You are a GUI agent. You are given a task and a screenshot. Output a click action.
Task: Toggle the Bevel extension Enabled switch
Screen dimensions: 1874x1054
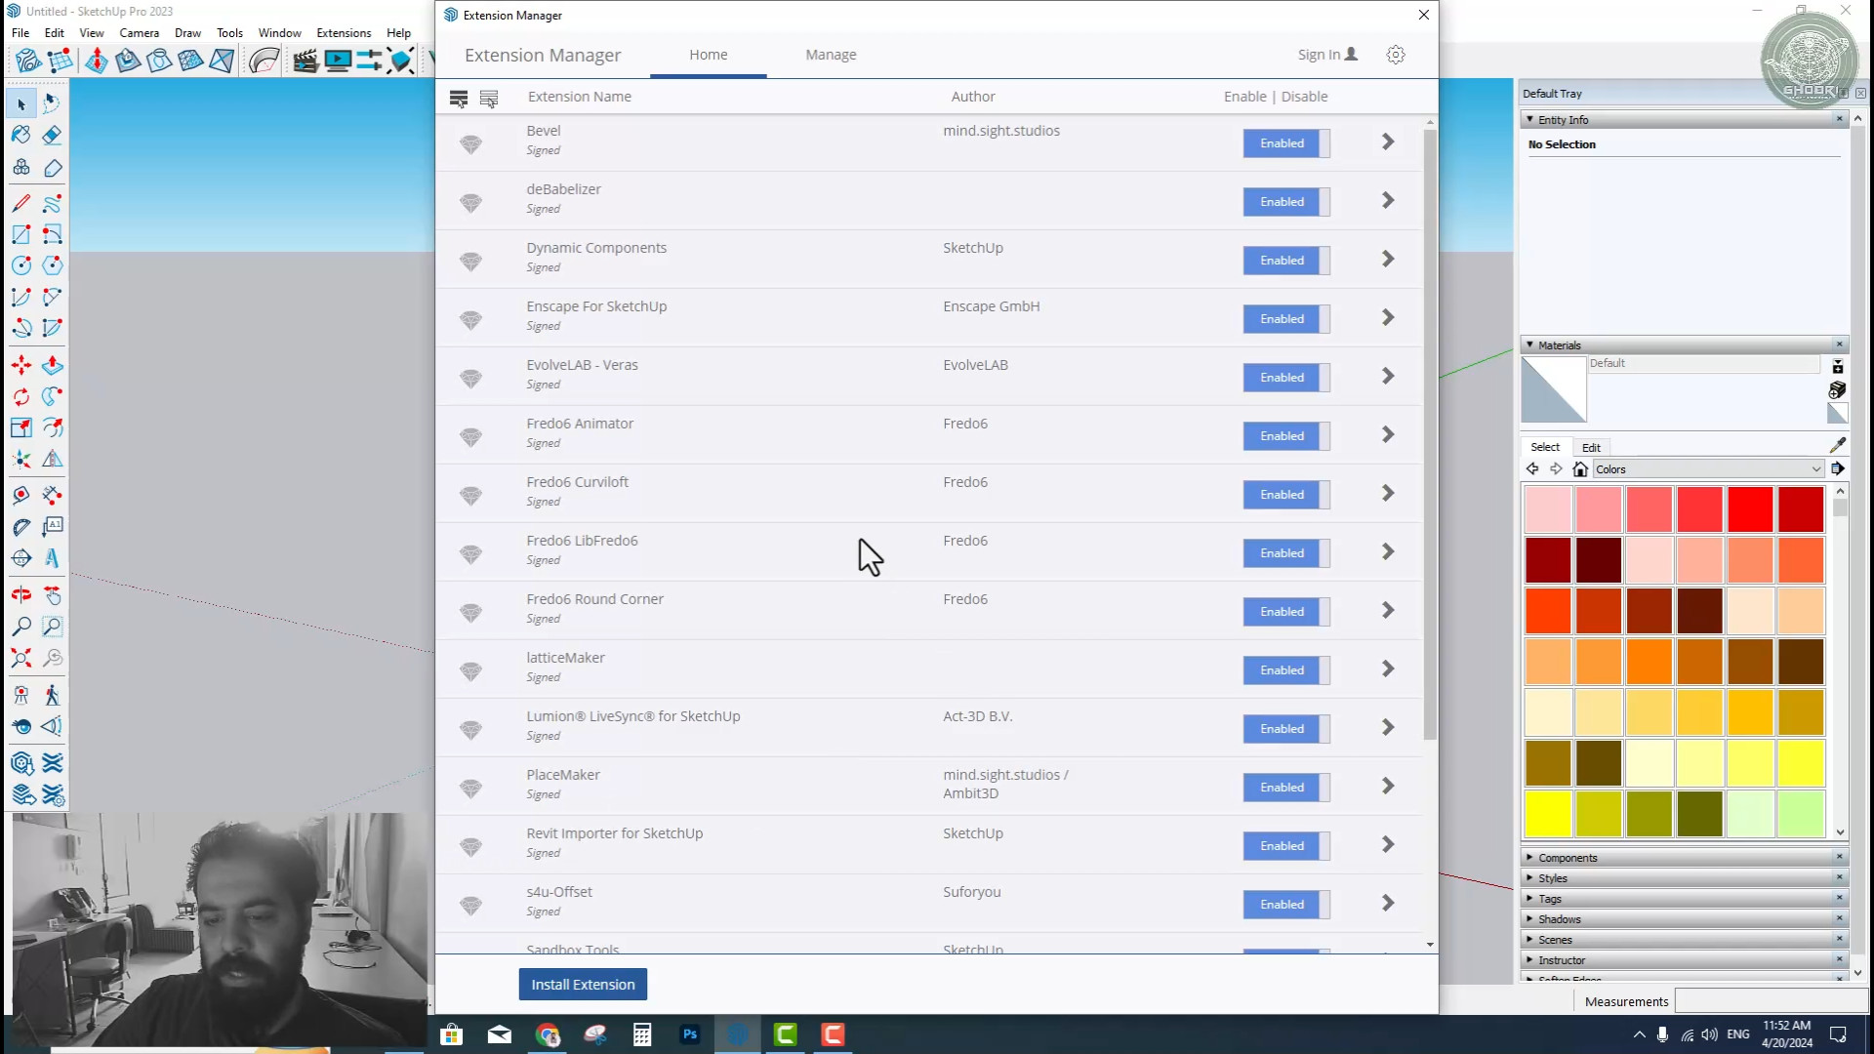1286,143
